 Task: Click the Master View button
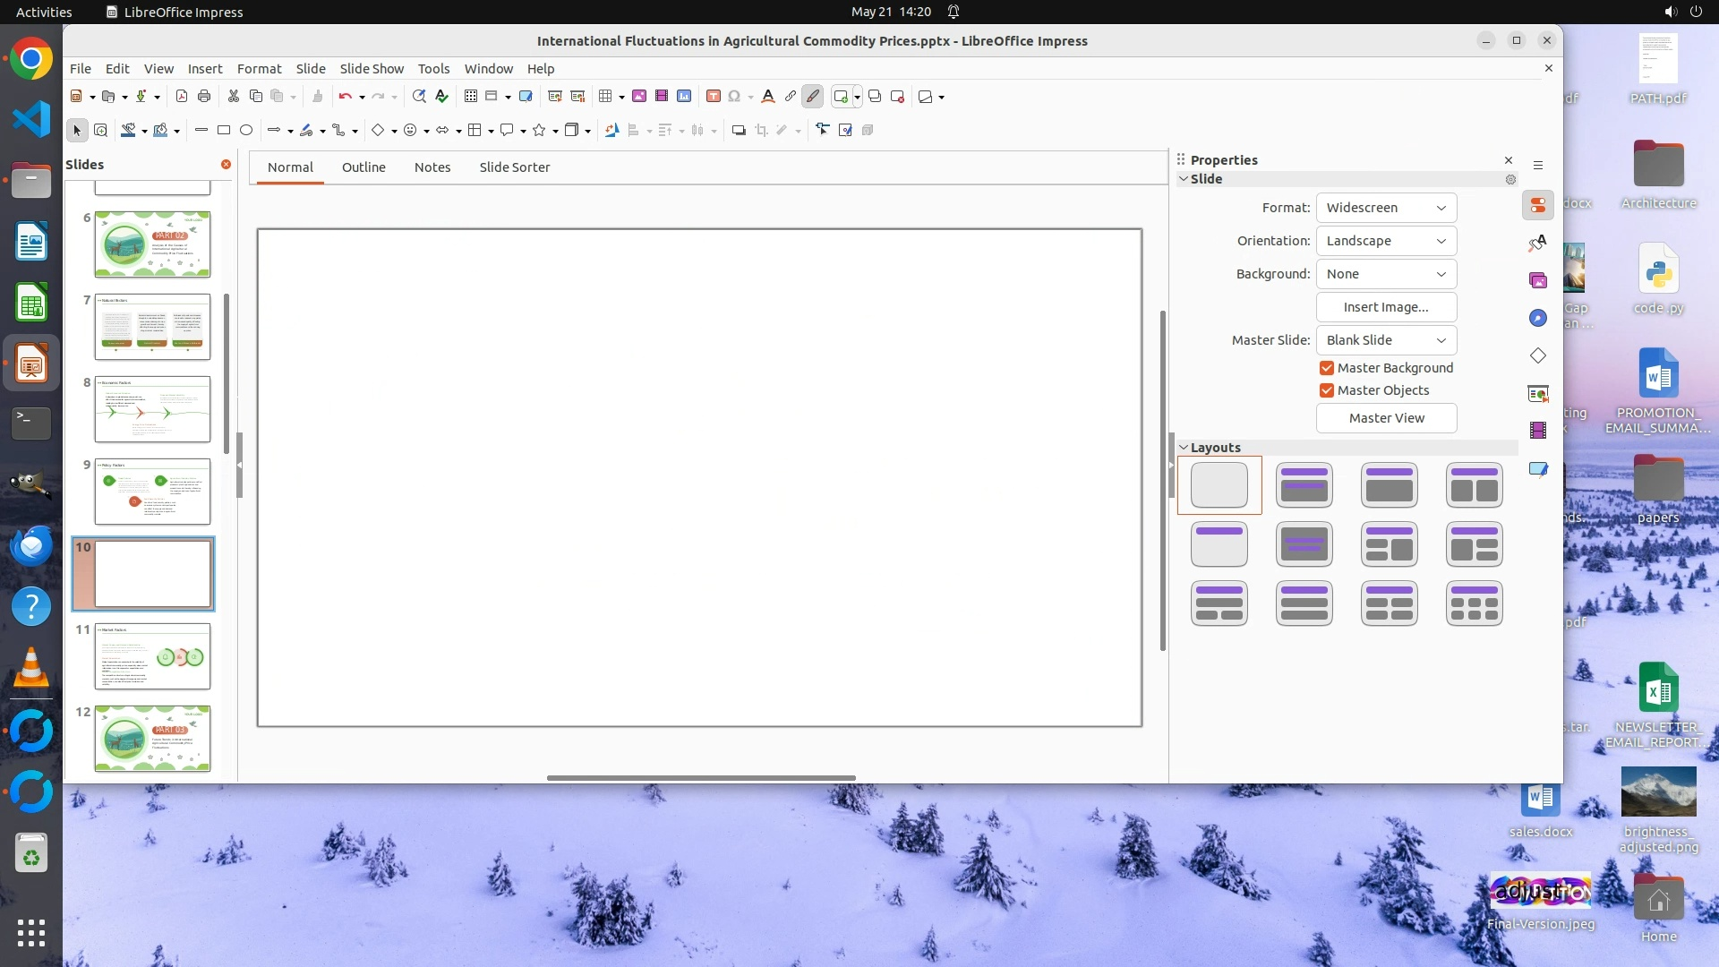(1386, 418)
